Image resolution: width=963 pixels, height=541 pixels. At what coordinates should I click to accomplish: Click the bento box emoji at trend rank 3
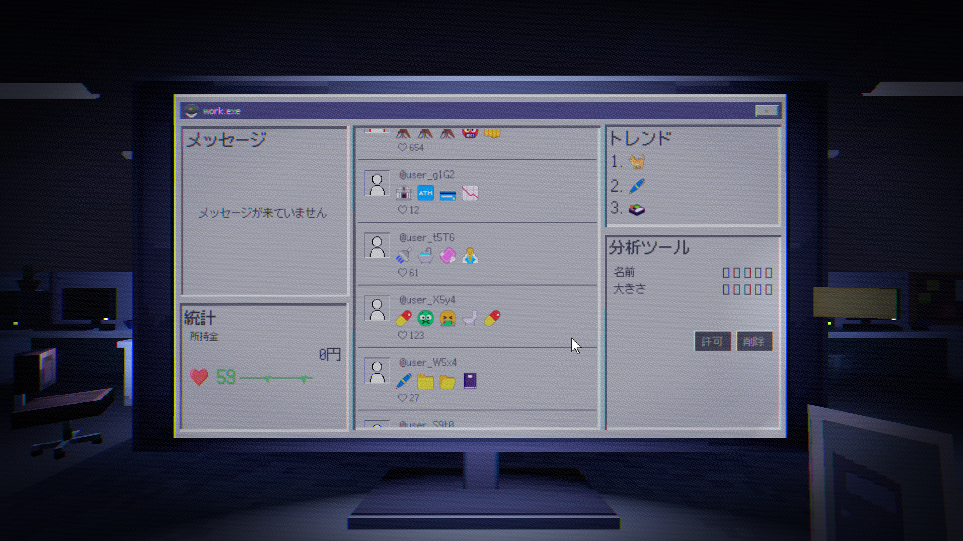coord(637,209)
